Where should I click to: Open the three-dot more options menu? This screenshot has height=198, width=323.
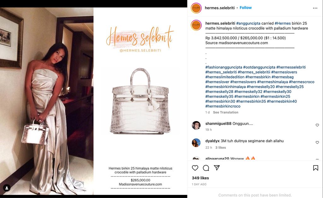click(x=315, y=8)
